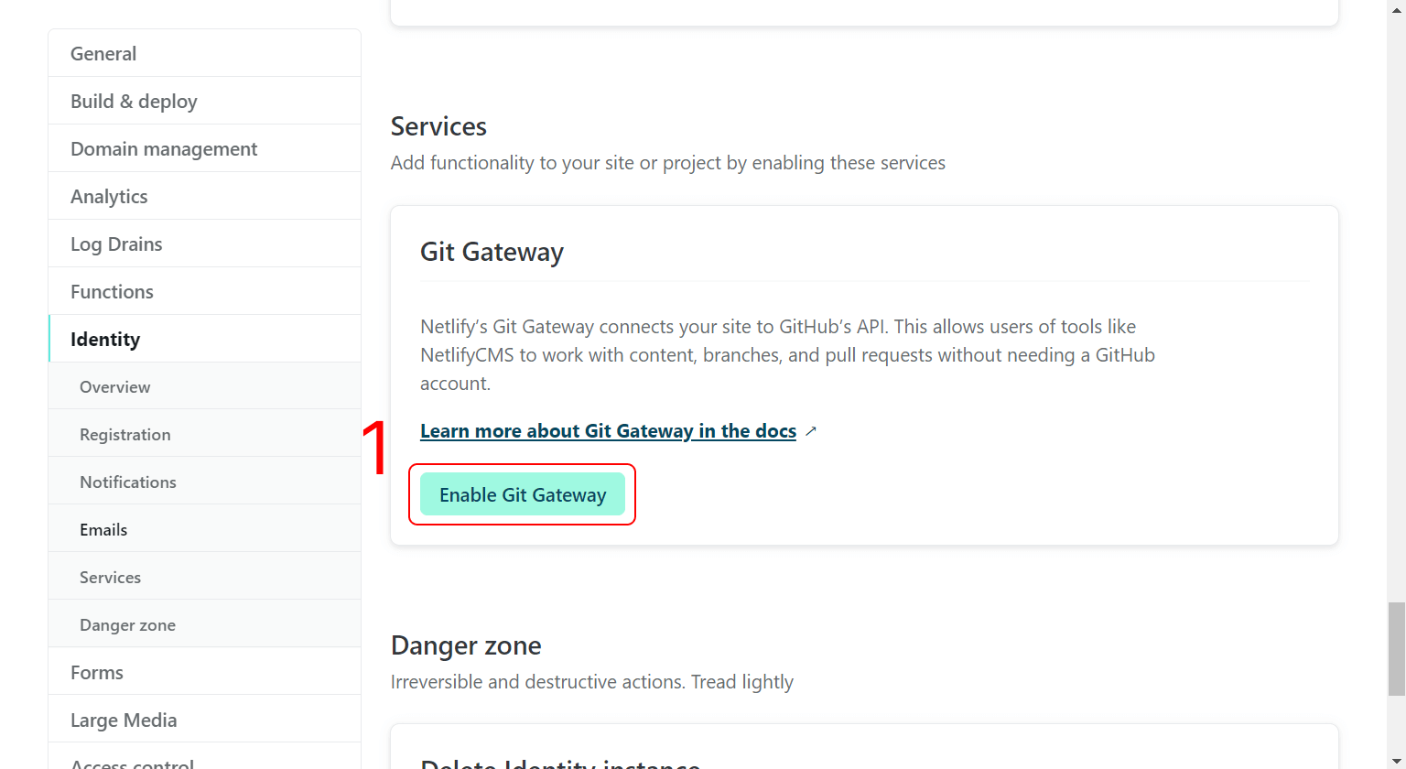Go to Build & deploy settings
The height and width of the screenshot is (769, 1406).
click(134, 101)
